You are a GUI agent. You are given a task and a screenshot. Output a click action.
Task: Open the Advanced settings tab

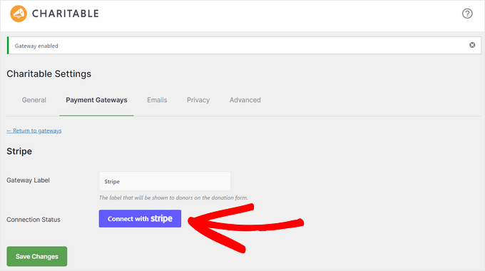[245, 100]
